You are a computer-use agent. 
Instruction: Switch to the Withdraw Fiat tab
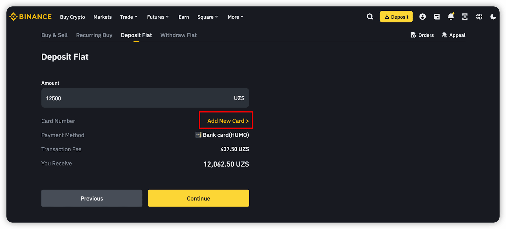point(178,35)
